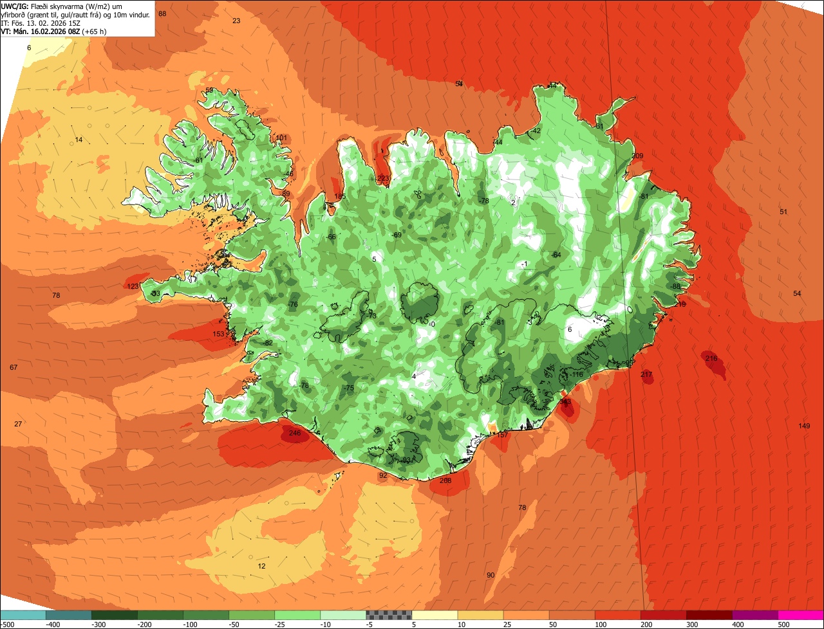Click the value '149' near the east edge
This screenshot has width=824, height=629.
click(804, 426)
